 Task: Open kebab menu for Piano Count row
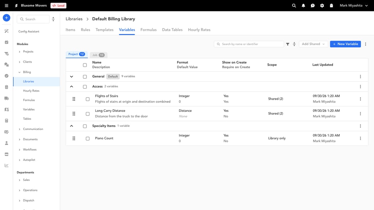click(x=360, y=138)
